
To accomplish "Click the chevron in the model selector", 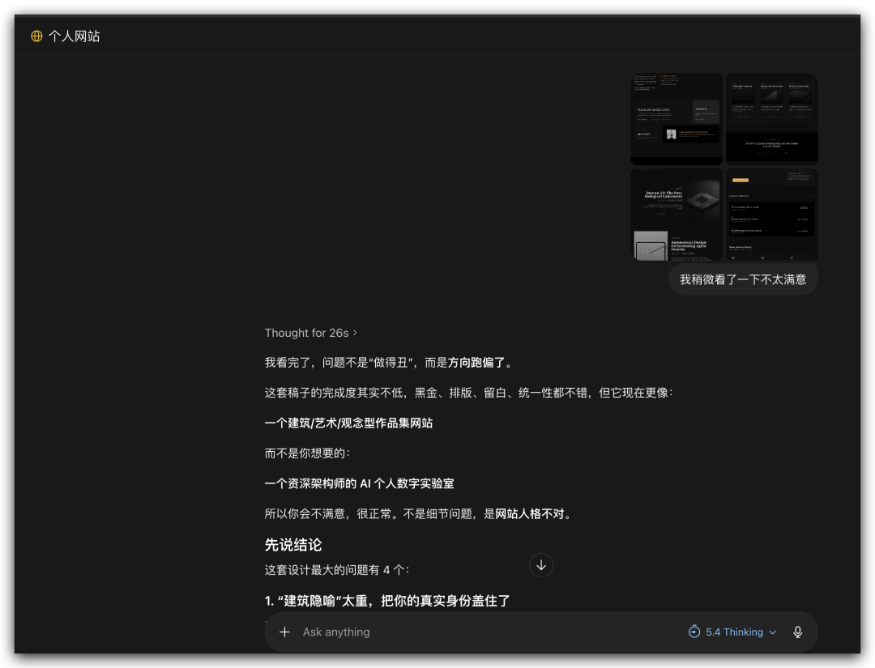I will (x=772, y=632).
